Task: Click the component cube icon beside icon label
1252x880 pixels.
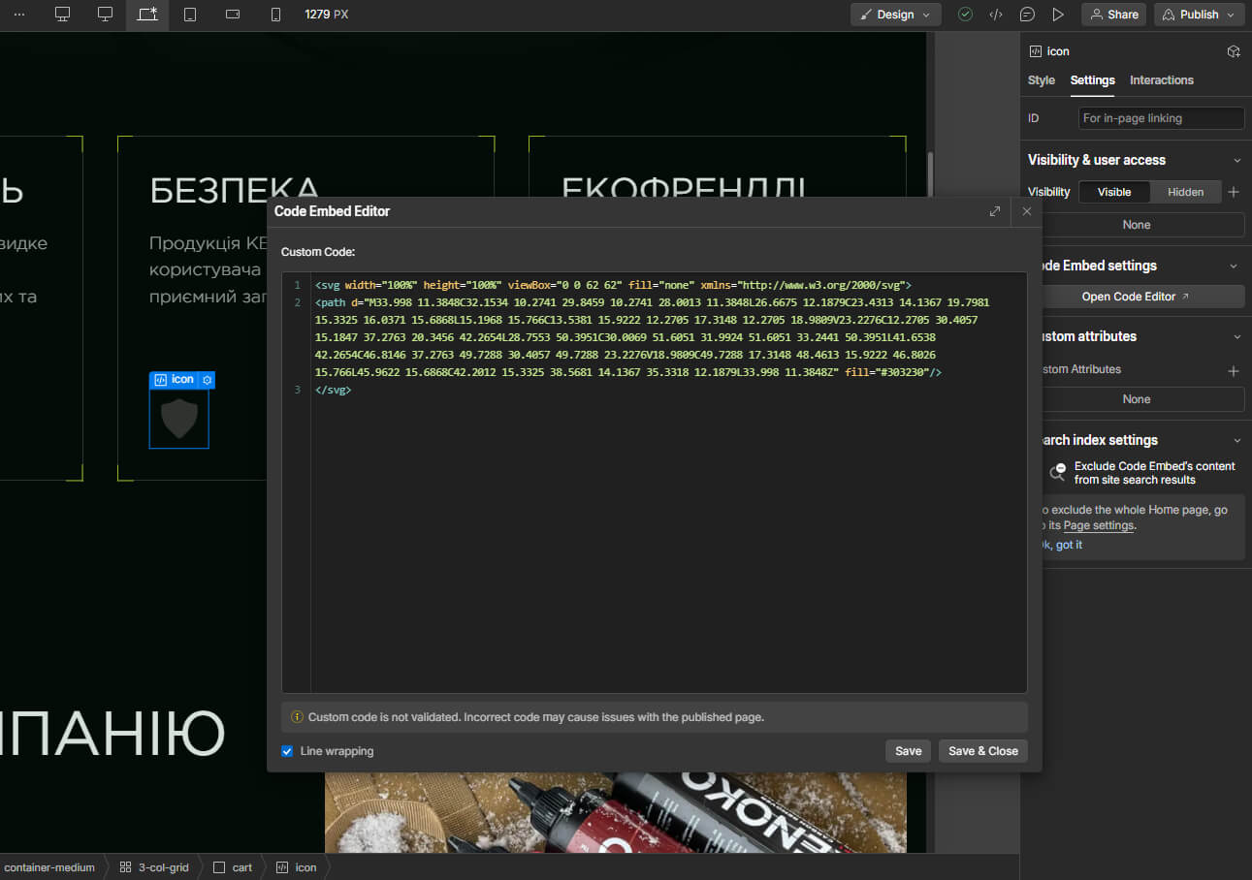Action: pyautogui.click(x=1234, y=51)
